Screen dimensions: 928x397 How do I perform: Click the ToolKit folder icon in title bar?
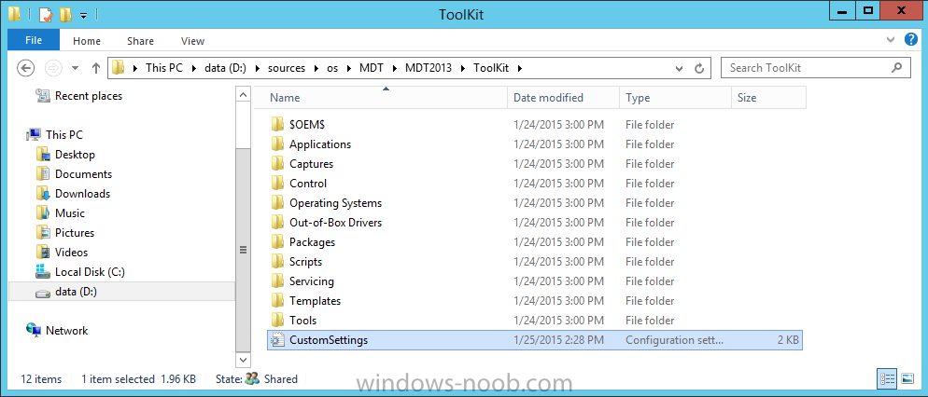click(15, 14)
